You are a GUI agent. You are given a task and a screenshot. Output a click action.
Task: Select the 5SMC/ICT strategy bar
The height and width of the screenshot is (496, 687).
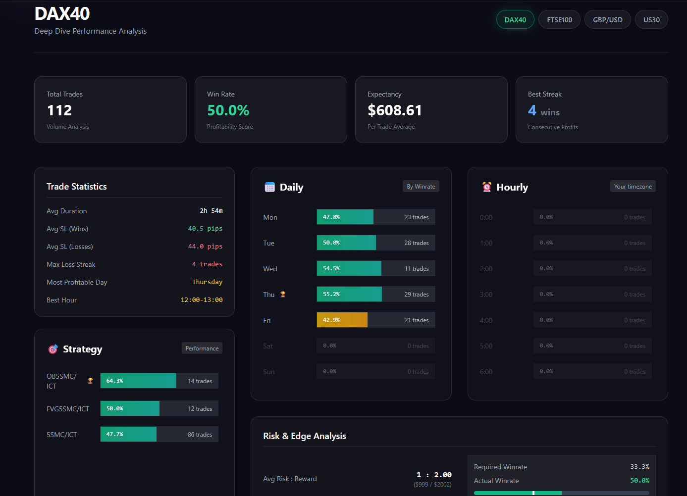128,434
